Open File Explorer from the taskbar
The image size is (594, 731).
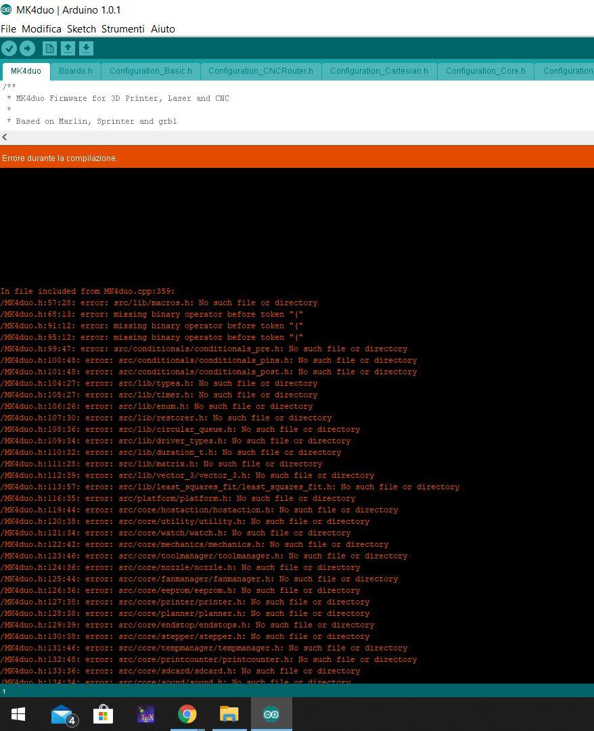(229, 714)
